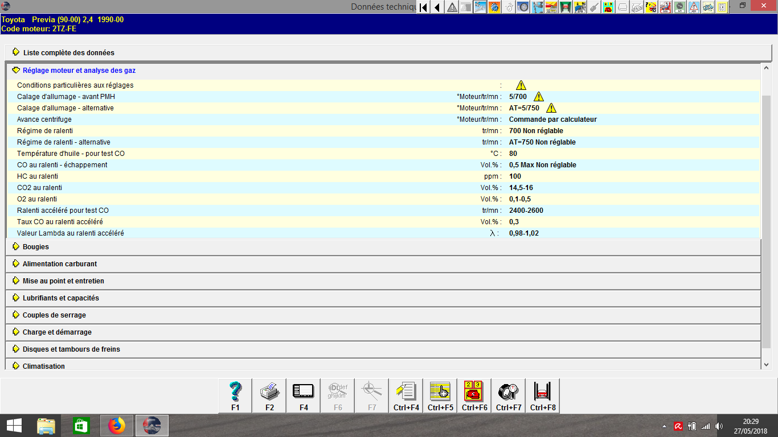Expand Charge et démarrage section
The height and width of the screenshot is (437, 778).
point(383,332)
